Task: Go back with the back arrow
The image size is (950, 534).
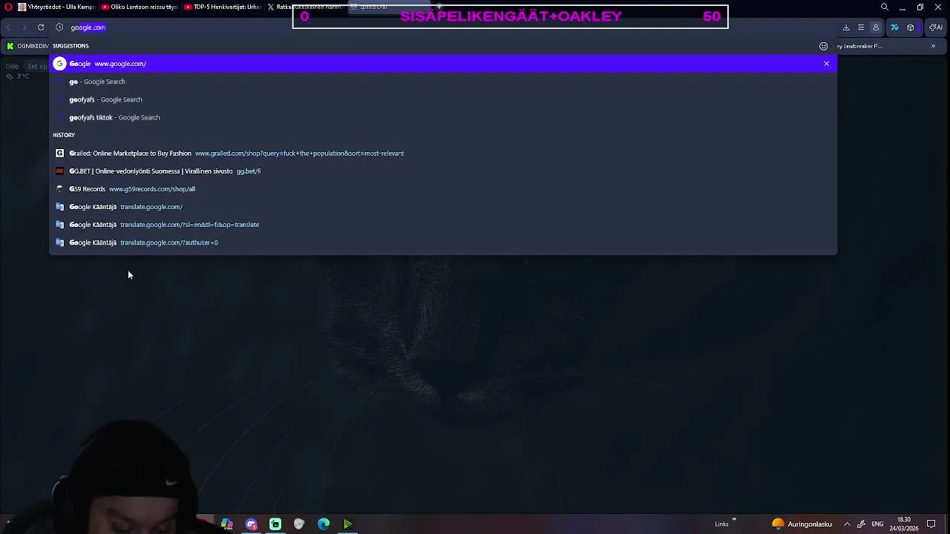Action: 8,27
